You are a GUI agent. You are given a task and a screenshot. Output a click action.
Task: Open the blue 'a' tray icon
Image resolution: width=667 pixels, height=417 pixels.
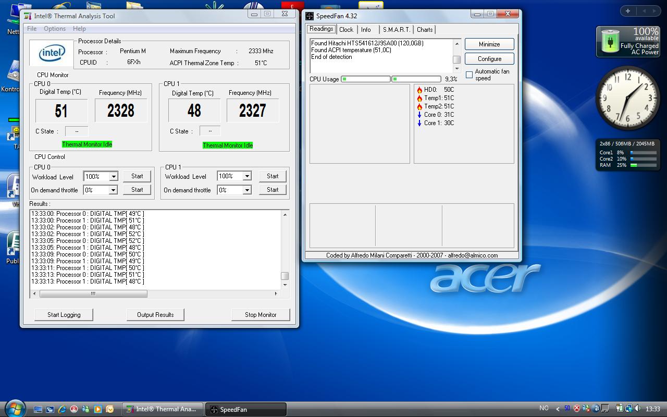(x=596, y=408)
